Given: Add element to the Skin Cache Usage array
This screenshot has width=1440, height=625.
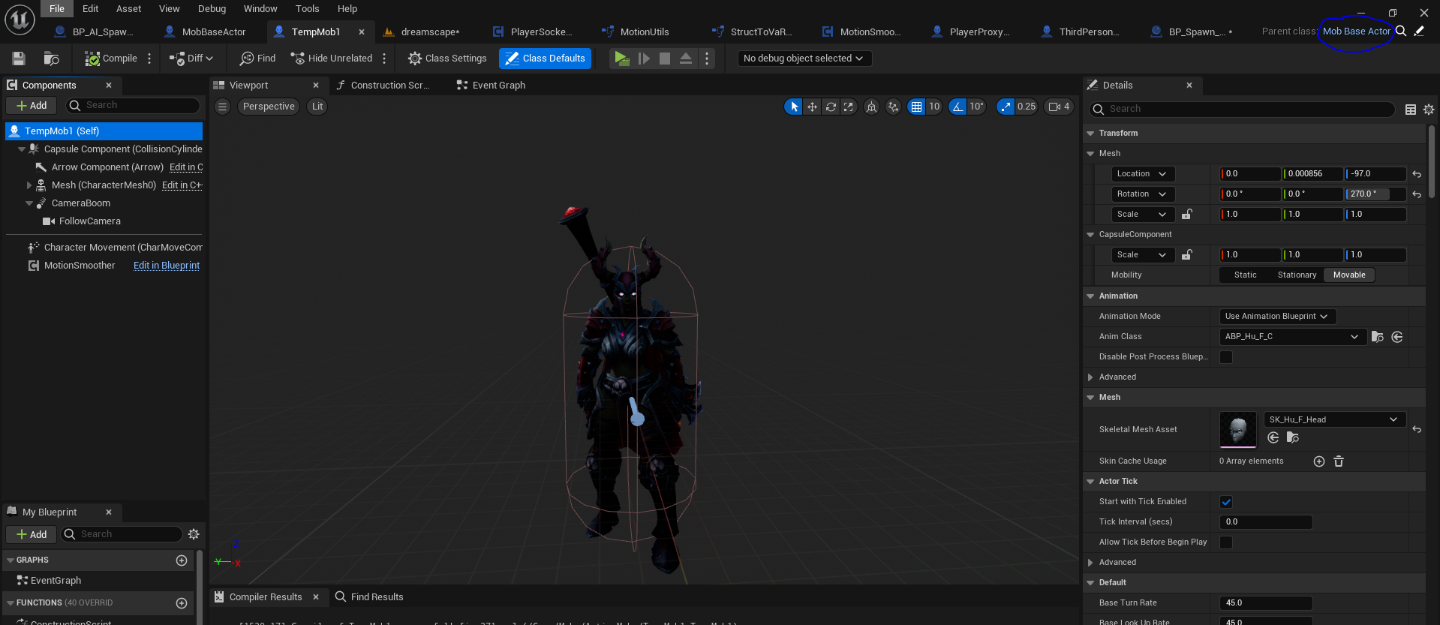Looking at the screenshot, I should [x=1319, y=461].
